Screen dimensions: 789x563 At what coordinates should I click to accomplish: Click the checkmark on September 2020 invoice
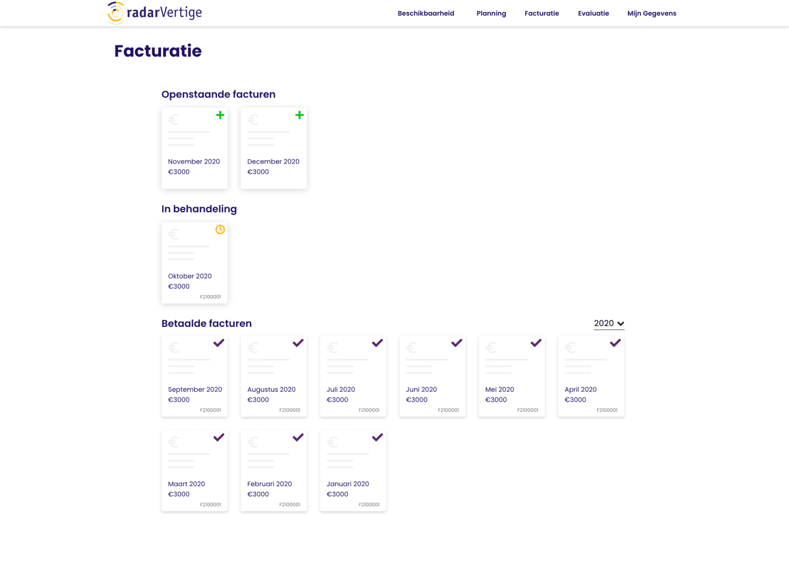pyautogui.click(x=219, y=343)
